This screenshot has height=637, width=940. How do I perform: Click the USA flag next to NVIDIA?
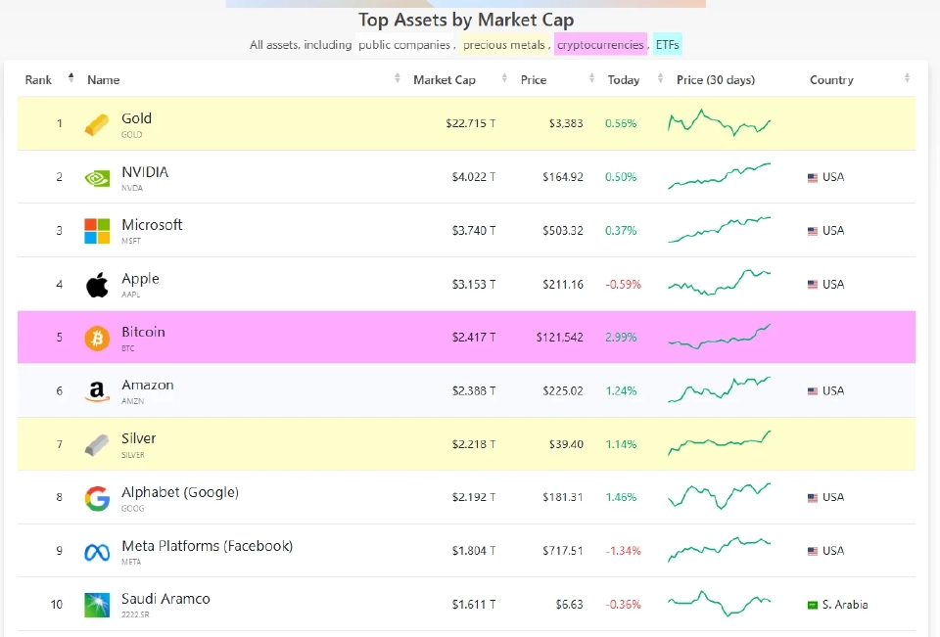click(812, 177)
